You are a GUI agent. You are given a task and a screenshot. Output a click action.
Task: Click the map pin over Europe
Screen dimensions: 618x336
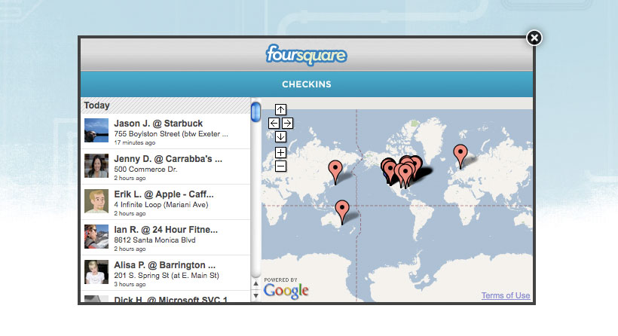point(460,156)
